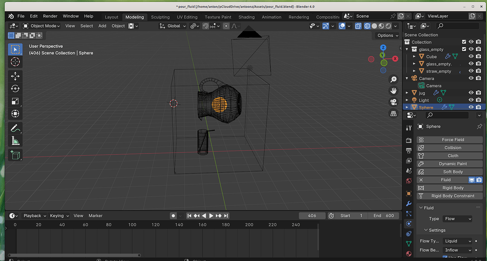This screenshot has width=487, height=261.
Task: Toggle Fluid modifier viewport display
Action: click(472, 180)
